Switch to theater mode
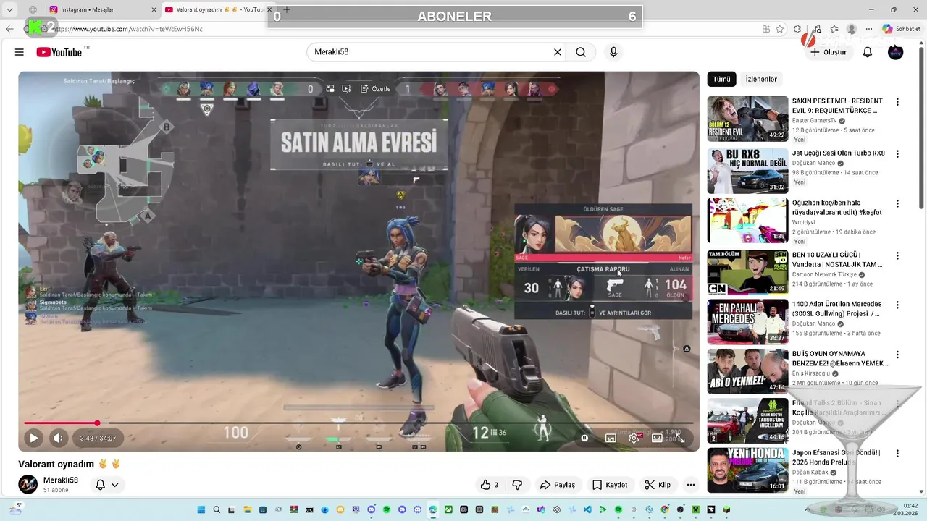 (x=657, y=438)
